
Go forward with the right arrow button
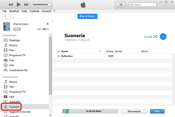(11, 16)
